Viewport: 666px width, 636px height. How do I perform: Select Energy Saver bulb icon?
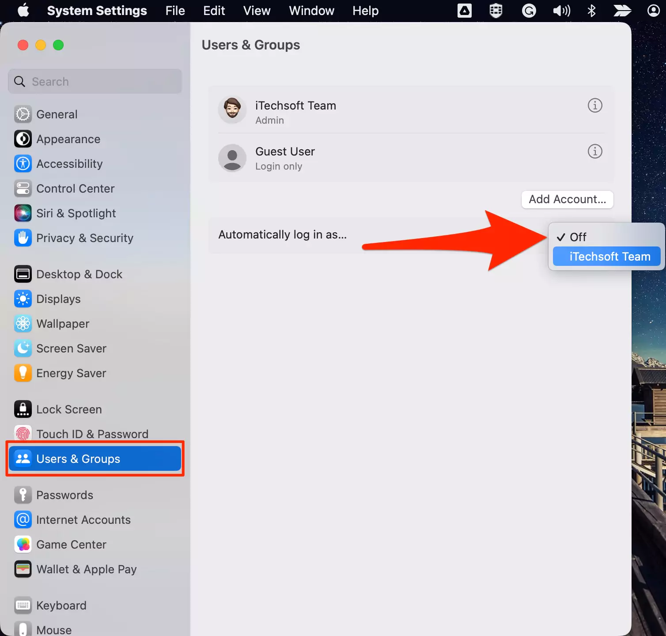tap(23, 373)
